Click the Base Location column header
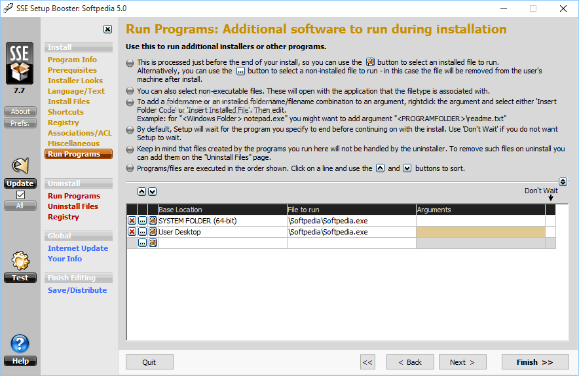Viewport: 579px width, 376px height. point(222,210)
